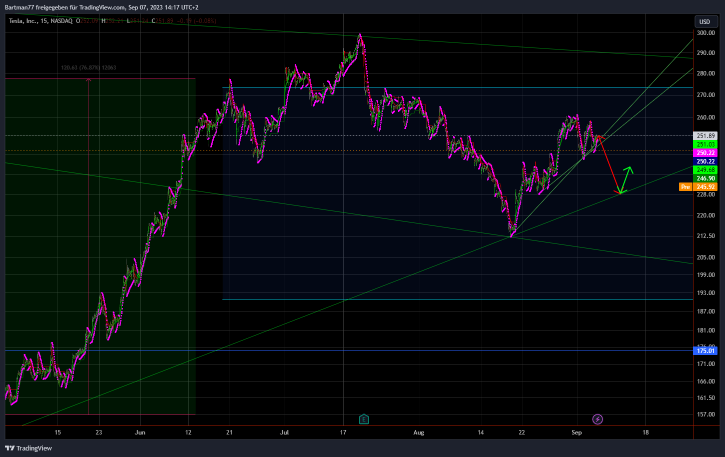The image size is (725, 457).
Task: Click the 270.00 price axis value
Action: 706,95
